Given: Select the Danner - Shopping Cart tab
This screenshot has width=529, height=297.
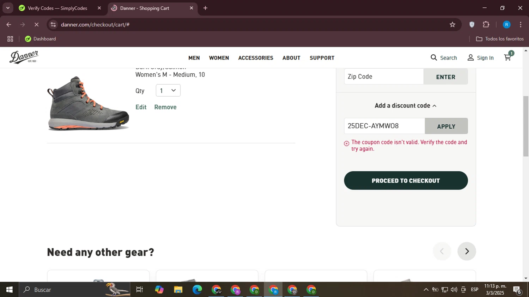Looking at the screenshot, I should (x=145, y=8).
